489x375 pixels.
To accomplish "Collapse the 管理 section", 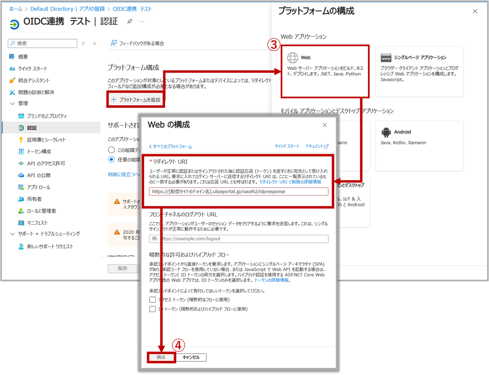I will (12, 103).
